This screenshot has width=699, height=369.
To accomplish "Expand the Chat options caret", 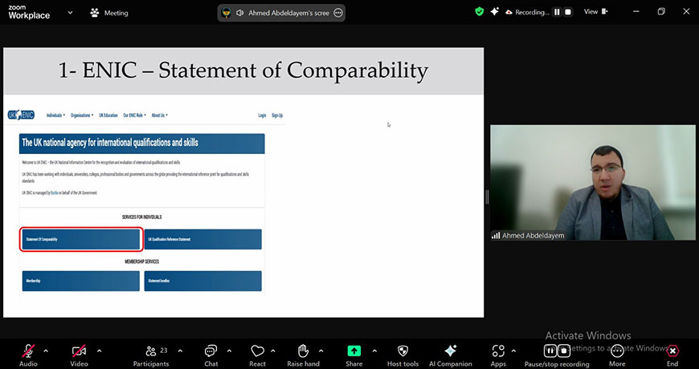I will tap(229, 351).
